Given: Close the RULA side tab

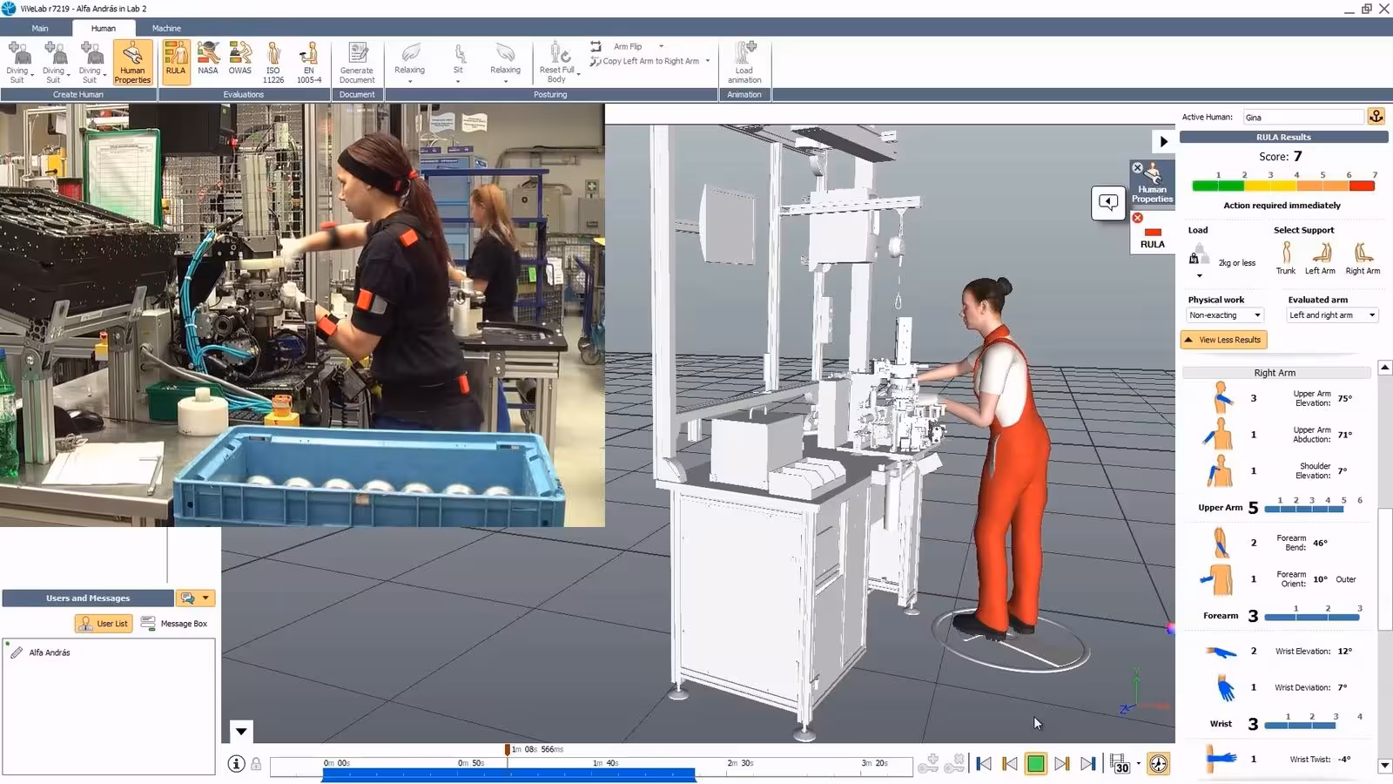Looking at the screenshot, I should 1137,218.
